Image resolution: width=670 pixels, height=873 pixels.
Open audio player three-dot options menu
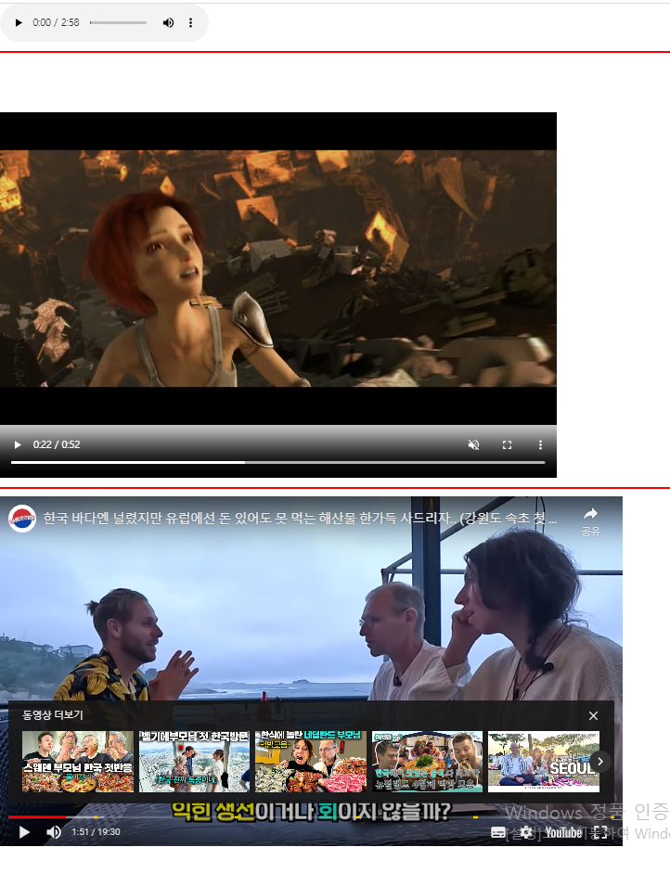pos(190,23)
